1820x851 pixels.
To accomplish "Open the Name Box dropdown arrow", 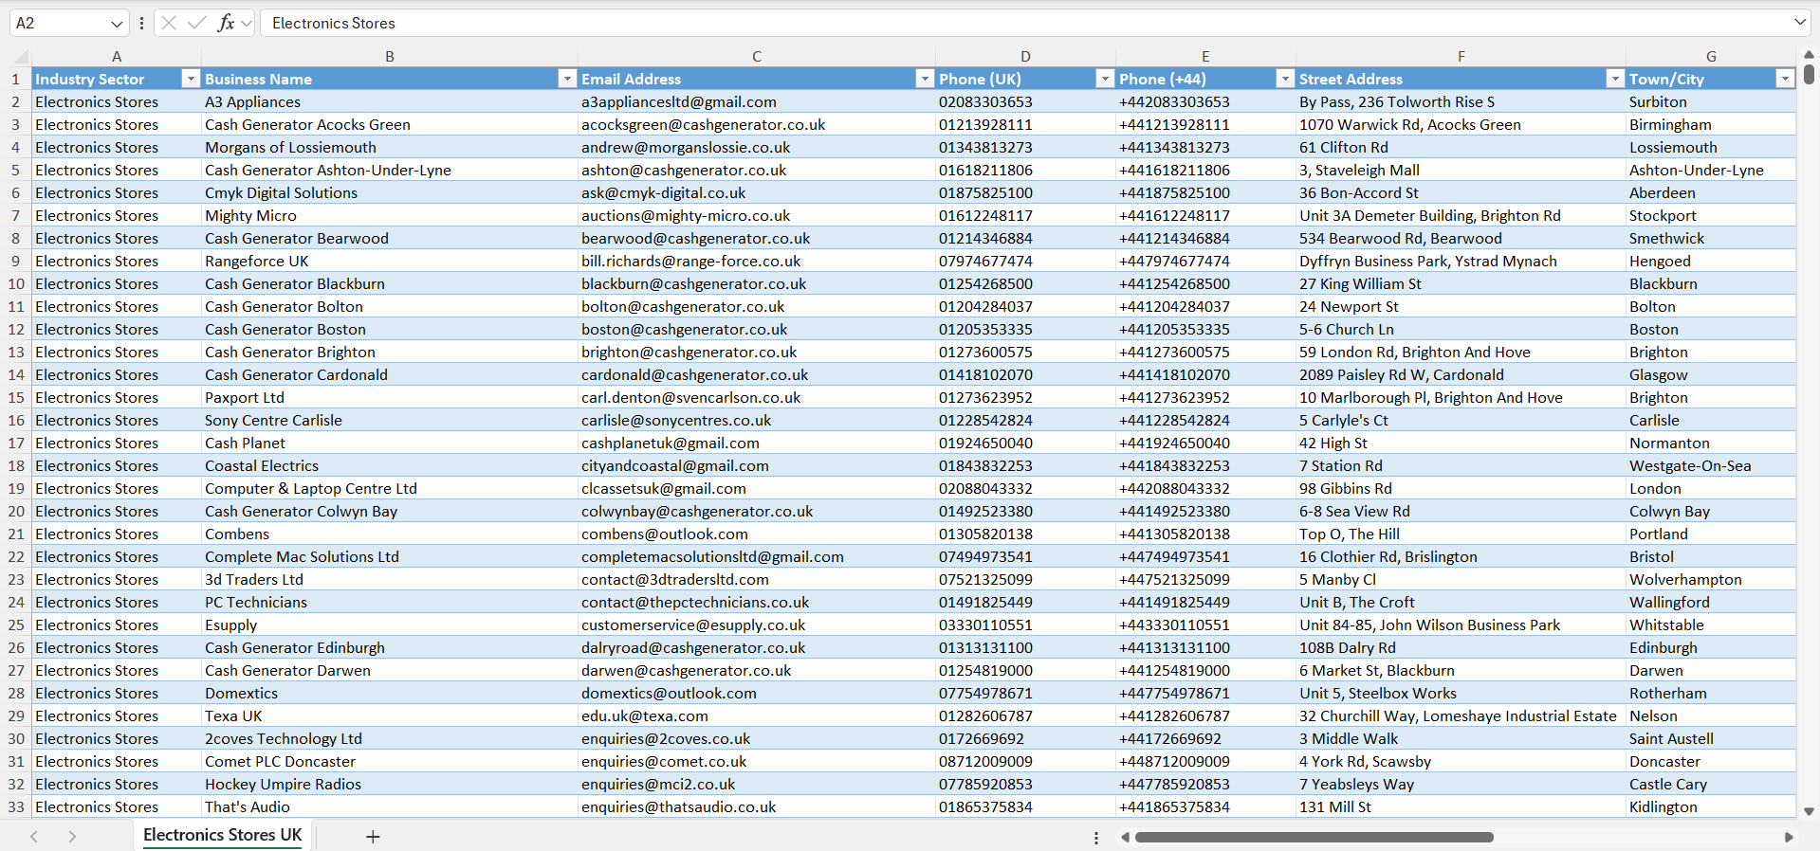I will click(x=117, y=23).
